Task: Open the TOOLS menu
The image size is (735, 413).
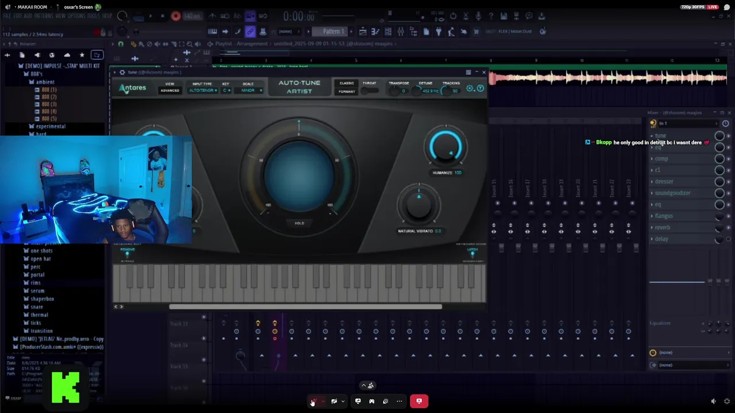Action: point(93,15)
